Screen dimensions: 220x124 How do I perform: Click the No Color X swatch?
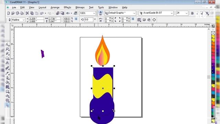tap(213, 33)
